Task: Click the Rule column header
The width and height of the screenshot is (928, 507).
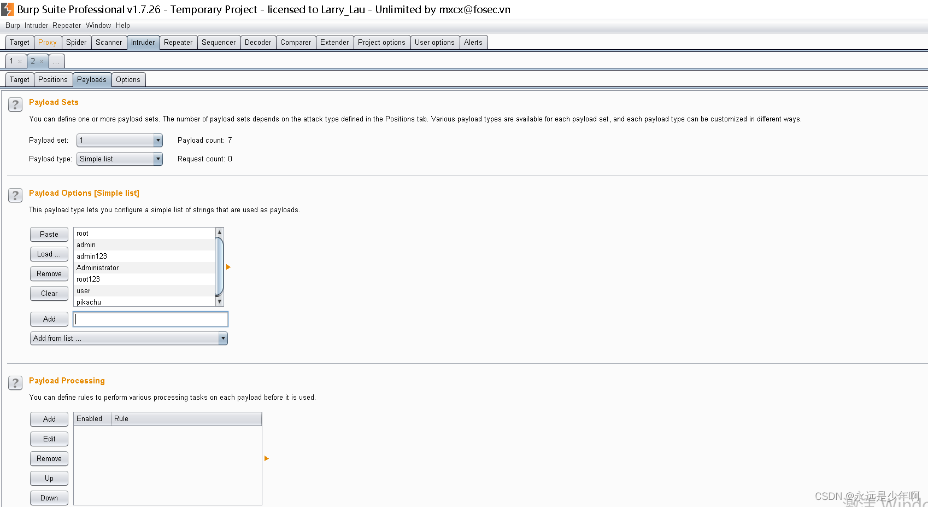Action: point(186,419)
